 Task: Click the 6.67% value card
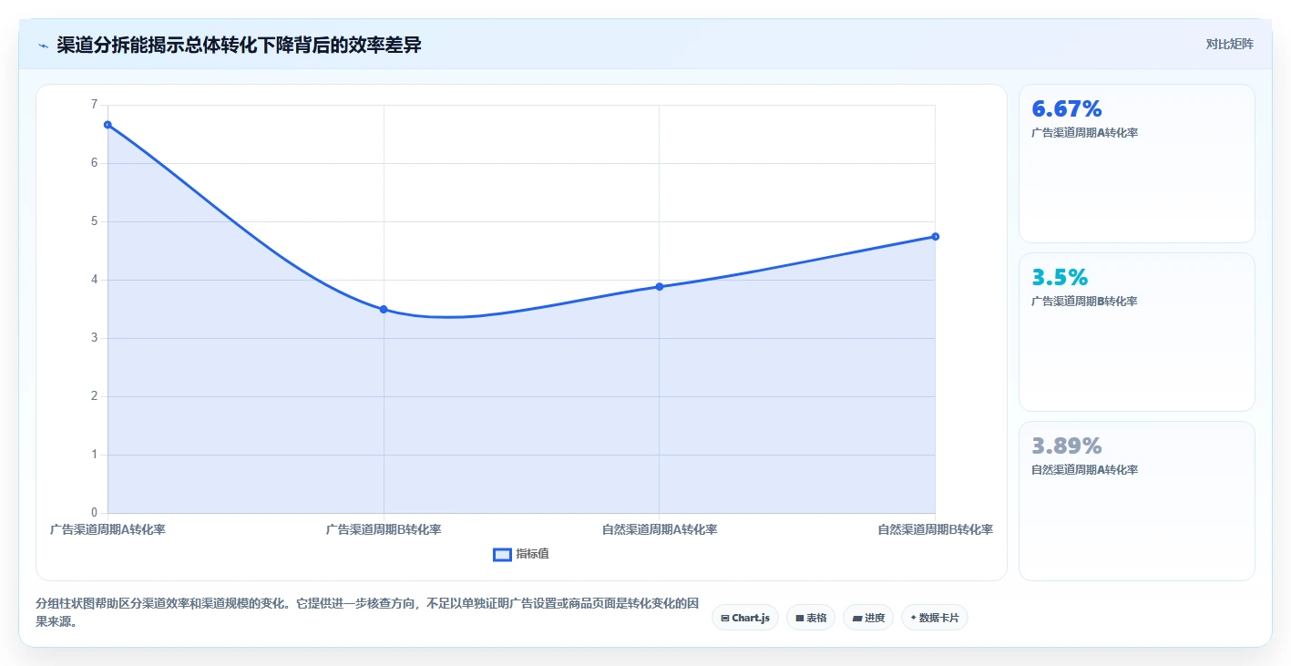[x=1137, y=163]
